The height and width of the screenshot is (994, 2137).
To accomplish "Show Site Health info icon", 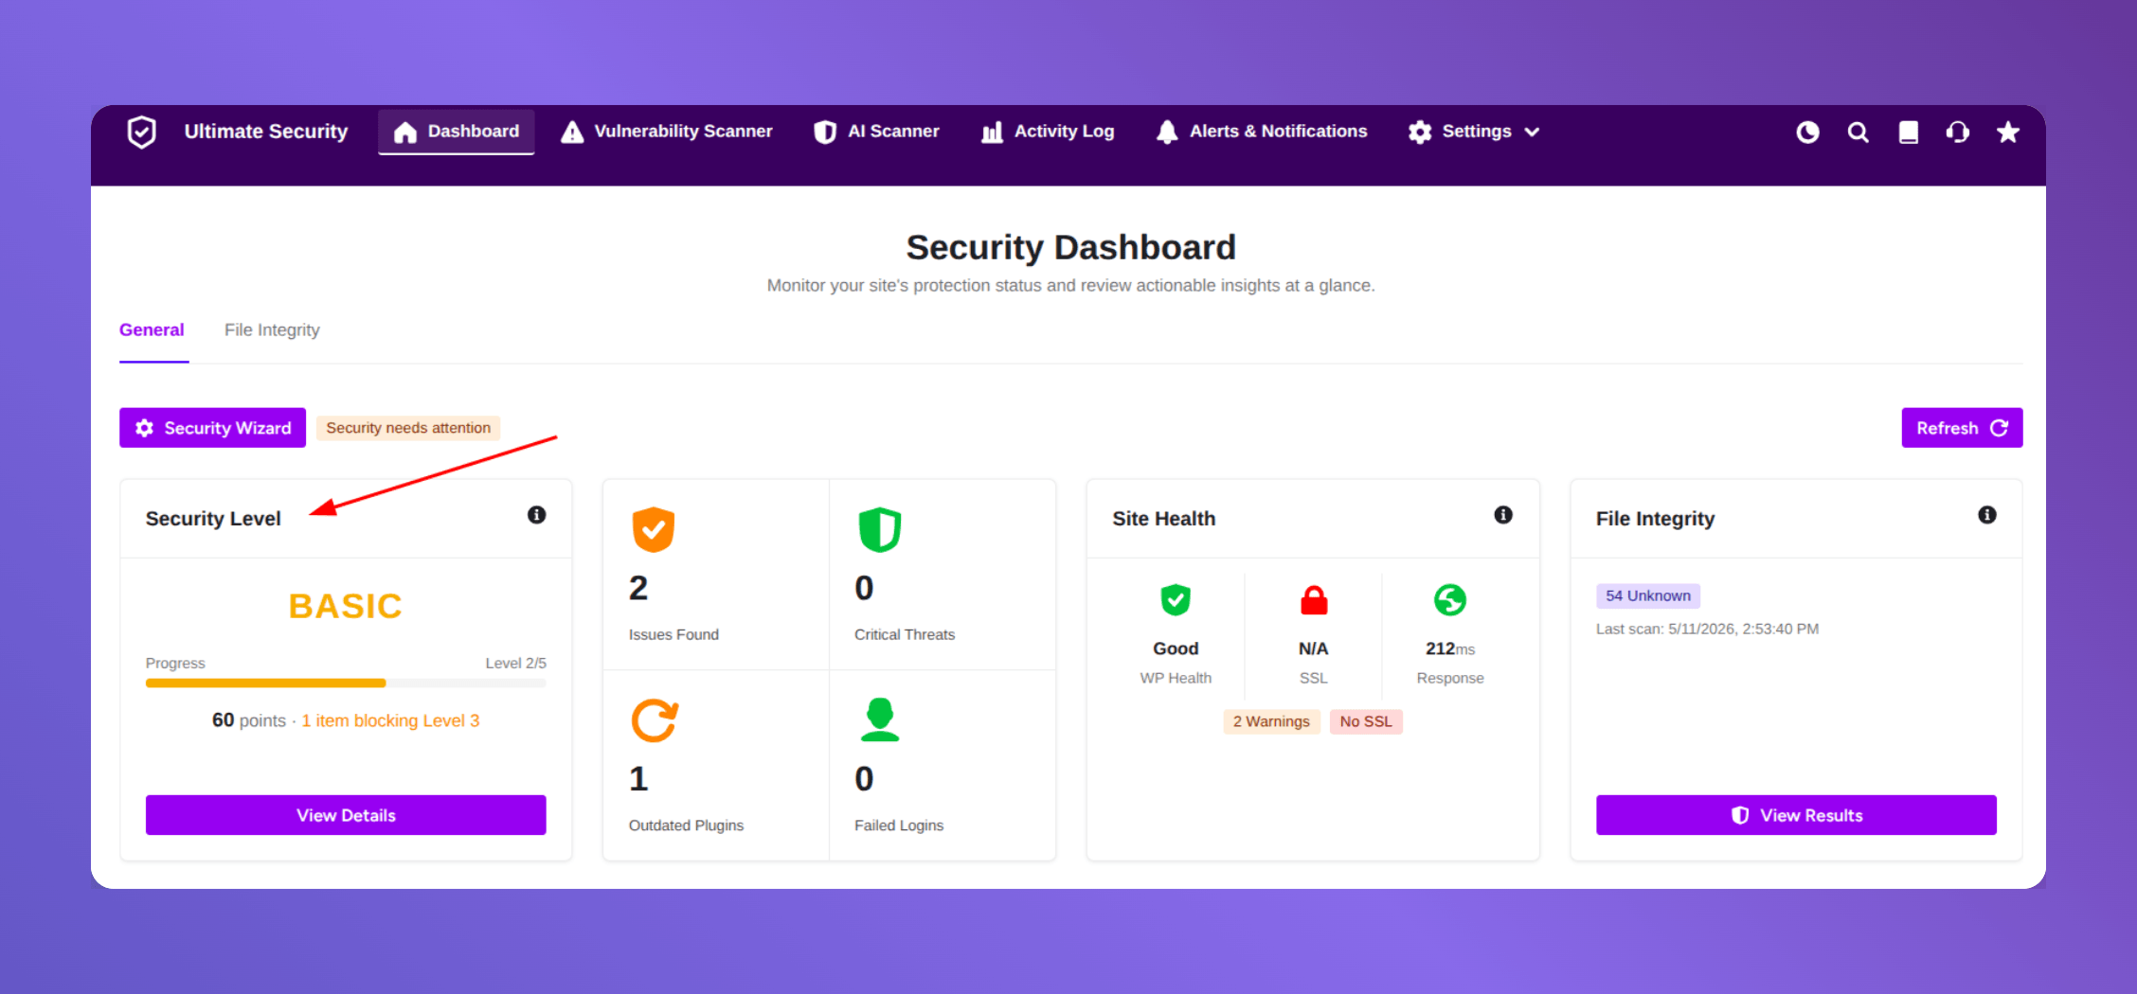I will pos(1503,515).
